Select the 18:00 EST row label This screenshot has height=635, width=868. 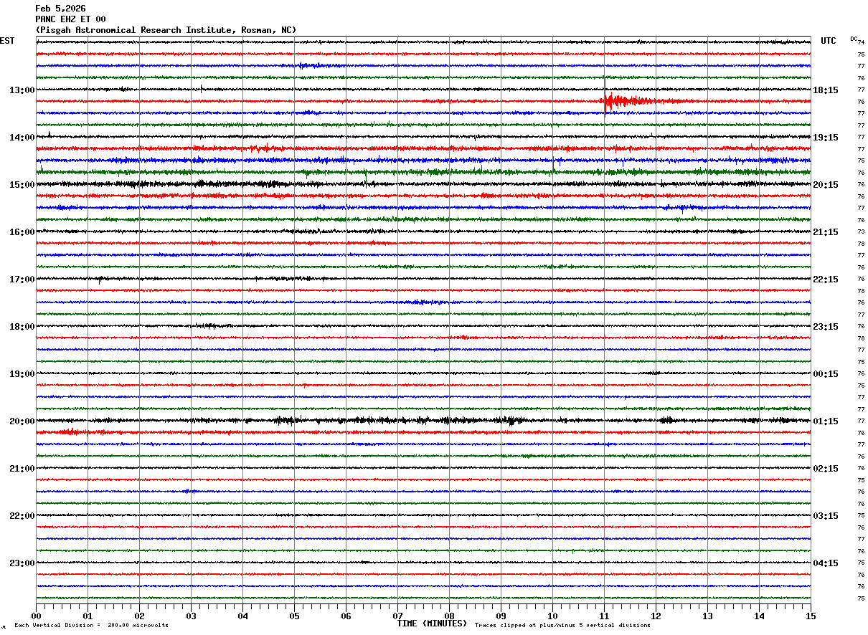point(22,327)
